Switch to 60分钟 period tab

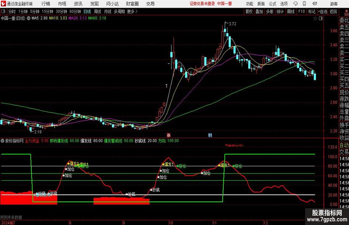coord(75,11)
